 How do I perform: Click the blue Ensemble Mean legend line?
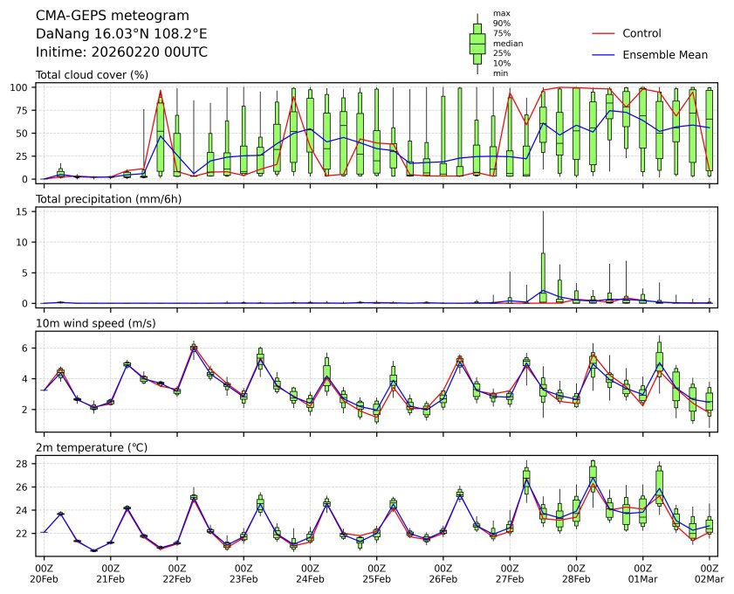click(604, 54)
